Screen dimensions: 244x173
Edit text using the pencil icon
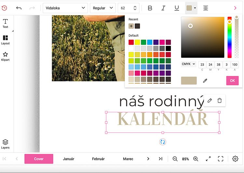210,101
